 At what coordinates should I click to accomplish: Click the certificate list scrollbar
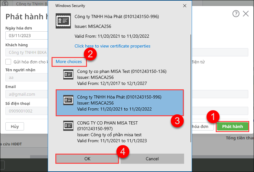click(x=191, y=88)
